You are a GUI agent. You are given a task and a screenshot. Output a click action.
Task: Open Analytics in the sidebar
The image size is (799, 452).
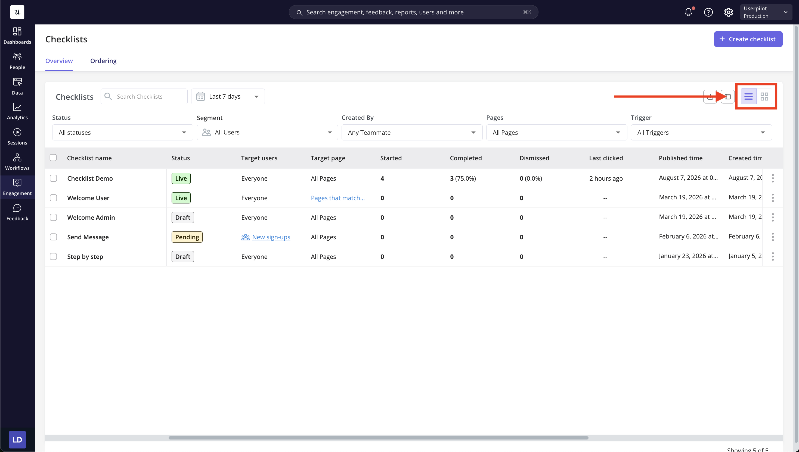17,111
